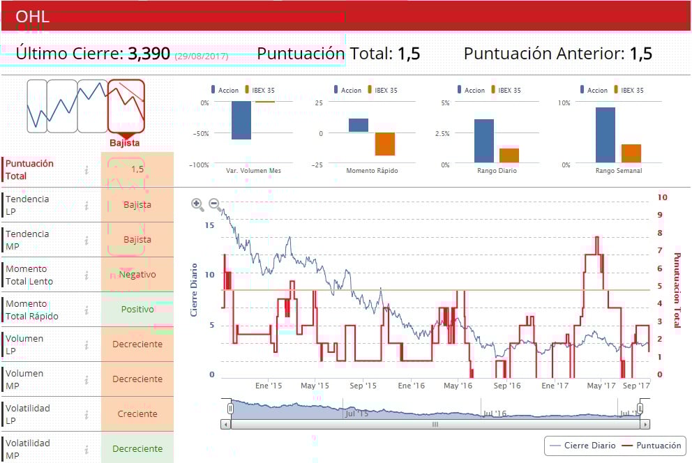This screenshot has width=692, height=463.
Task: Click the navigator horizontal scrollbar thumb
Action: click(435, 425)
